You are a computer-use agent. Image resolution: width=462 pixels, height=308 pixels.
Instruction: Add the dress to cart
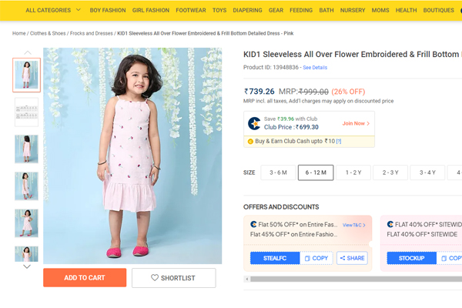click(x=85, y=278)
